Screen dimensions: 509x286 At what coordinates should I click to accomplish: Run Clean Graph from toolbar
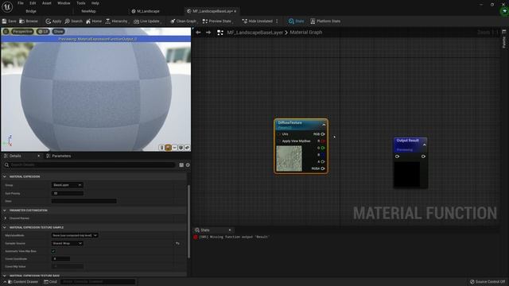(184, 21)
